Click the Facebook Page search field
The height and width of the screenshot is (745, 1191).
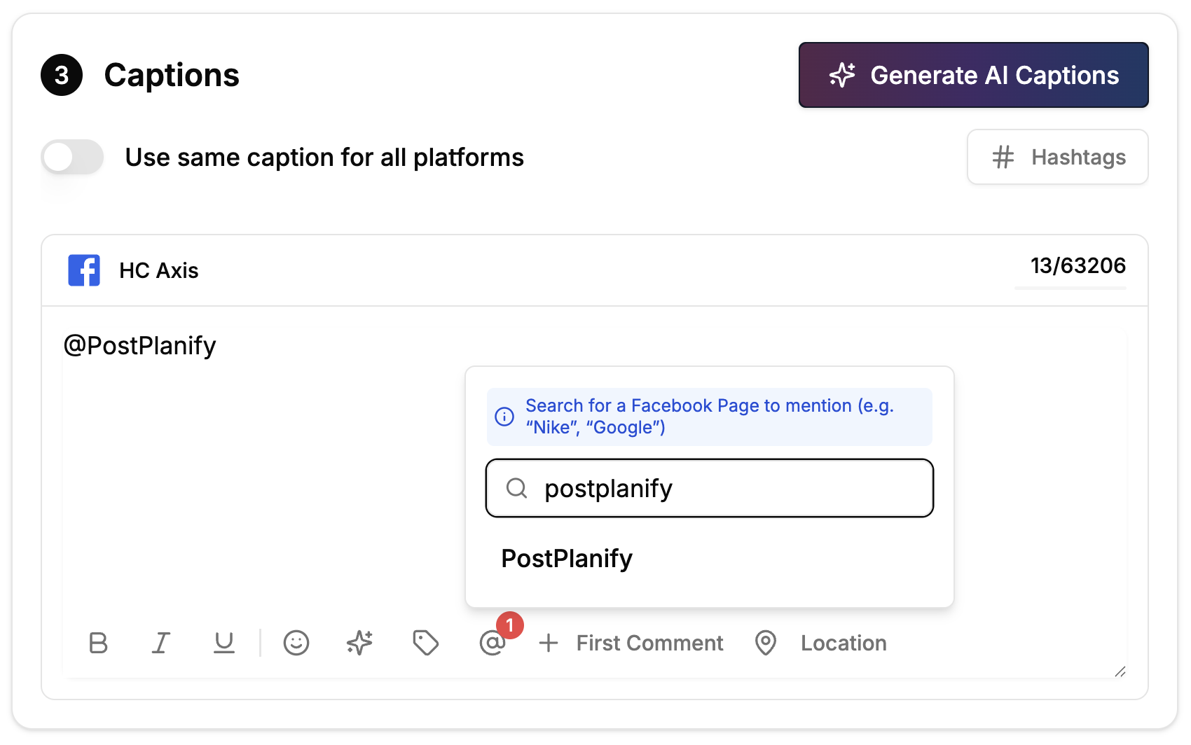point(729,488)
